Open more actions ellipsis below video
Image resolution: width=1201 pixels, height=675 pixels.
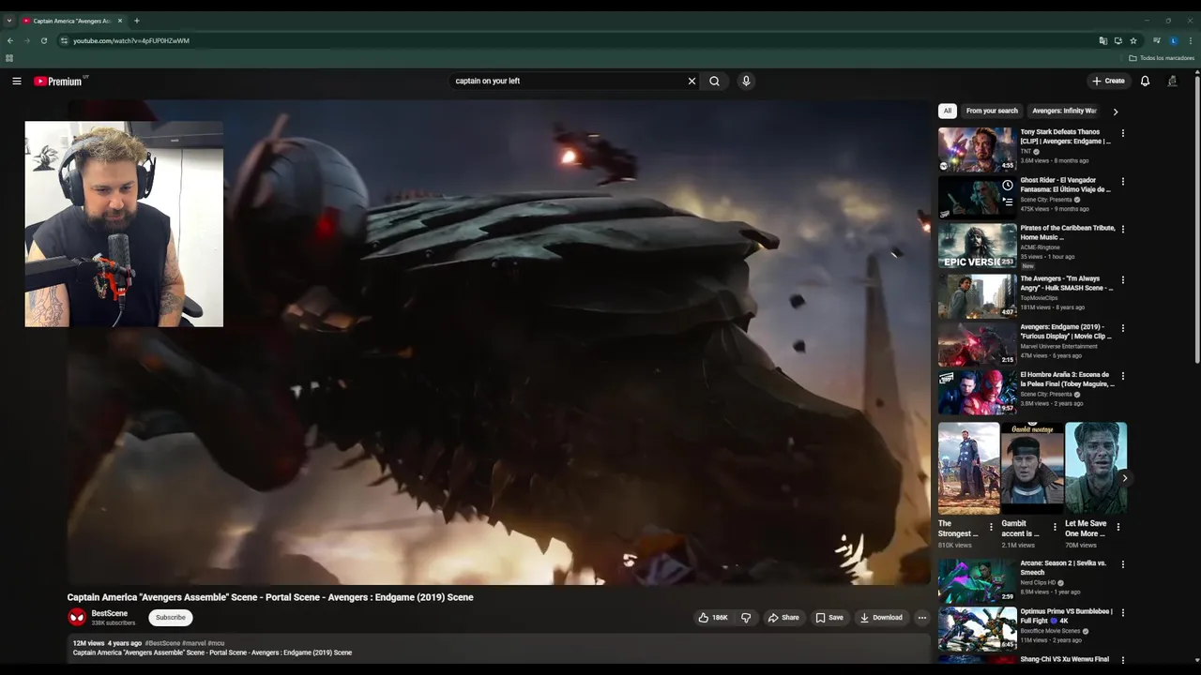(x=921, y=617)
